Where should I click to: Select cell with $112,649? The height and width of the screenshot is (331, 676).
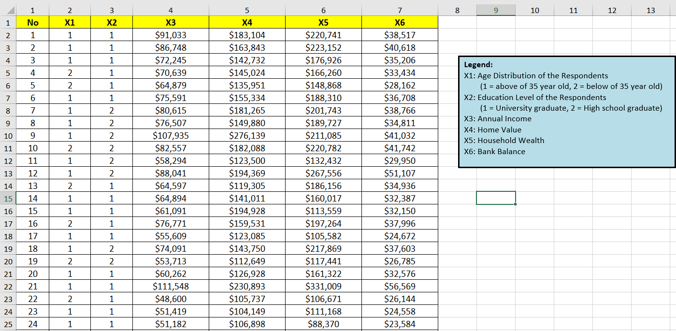click(x=247, y=261)
